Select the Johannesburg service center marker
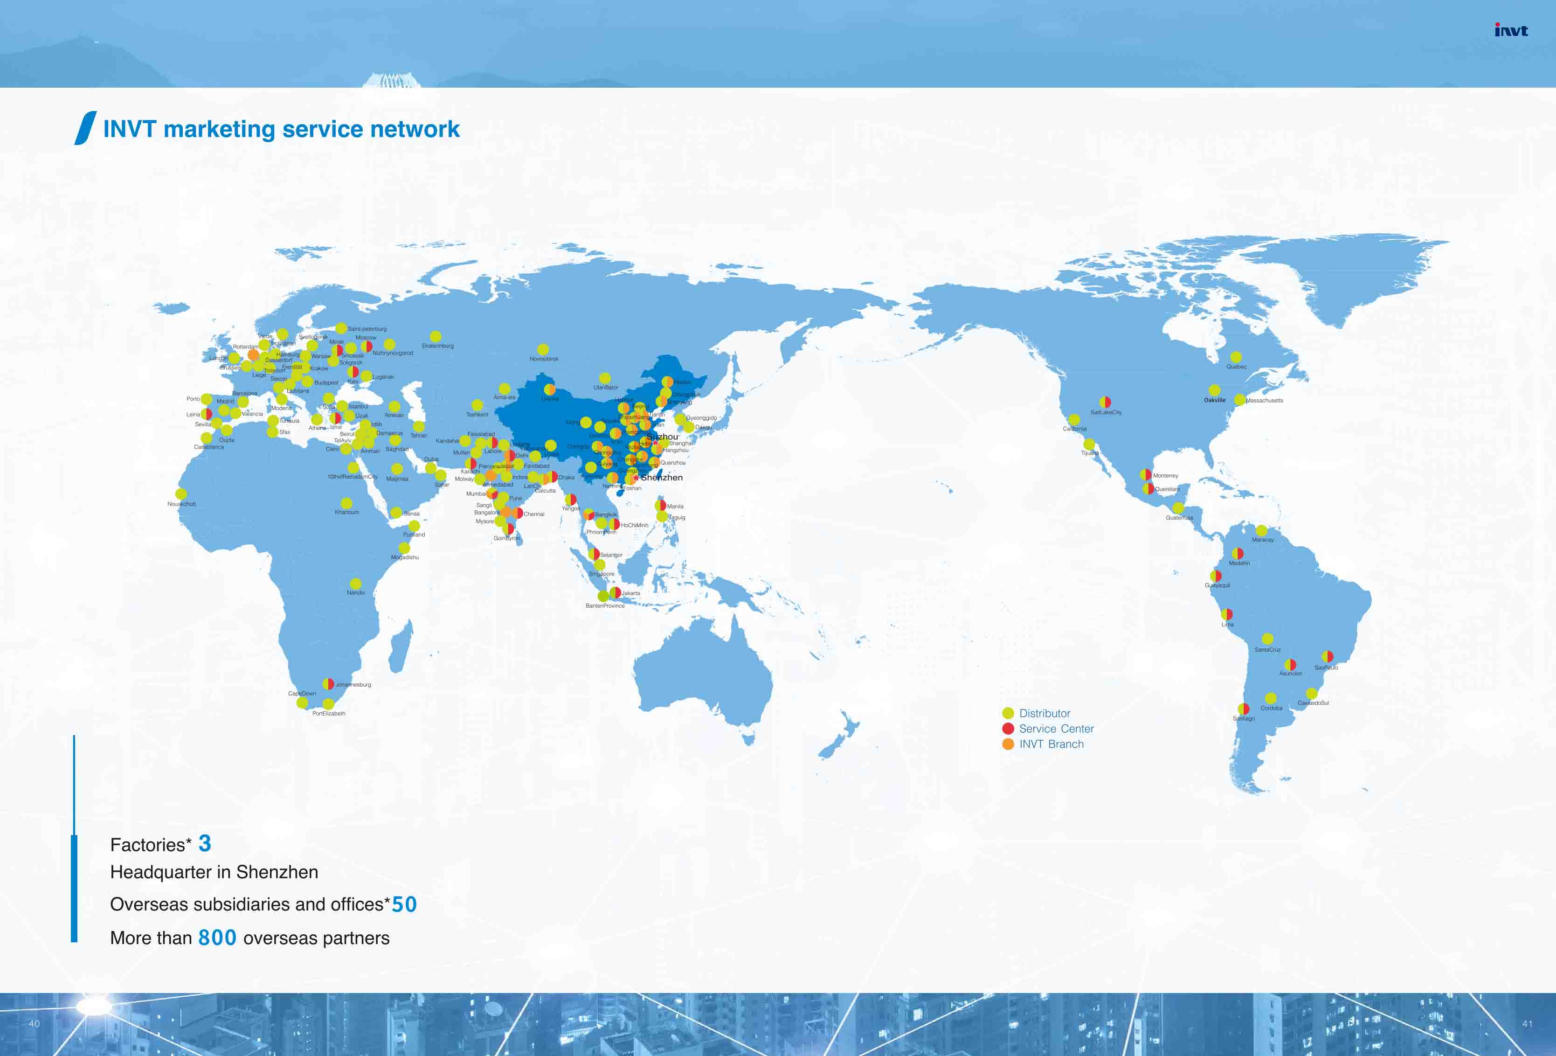This screenshot has width=1556, height=1056. pos(328,684)
